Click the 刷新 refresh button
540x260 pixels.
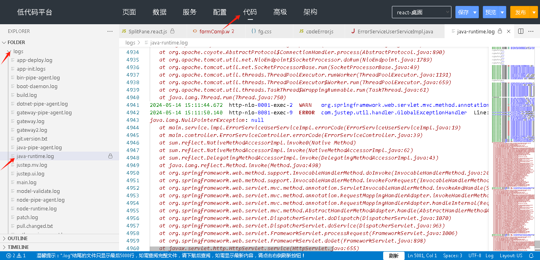pos(393,256)
